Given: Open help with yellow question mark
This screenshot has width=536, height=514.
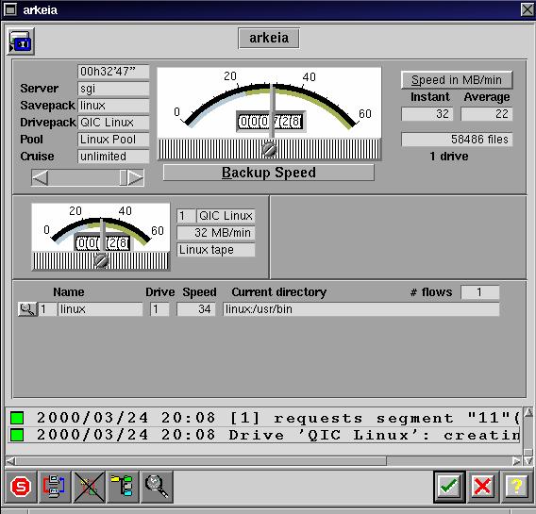Looking at the screenshot, I should (x=516, y=487).
